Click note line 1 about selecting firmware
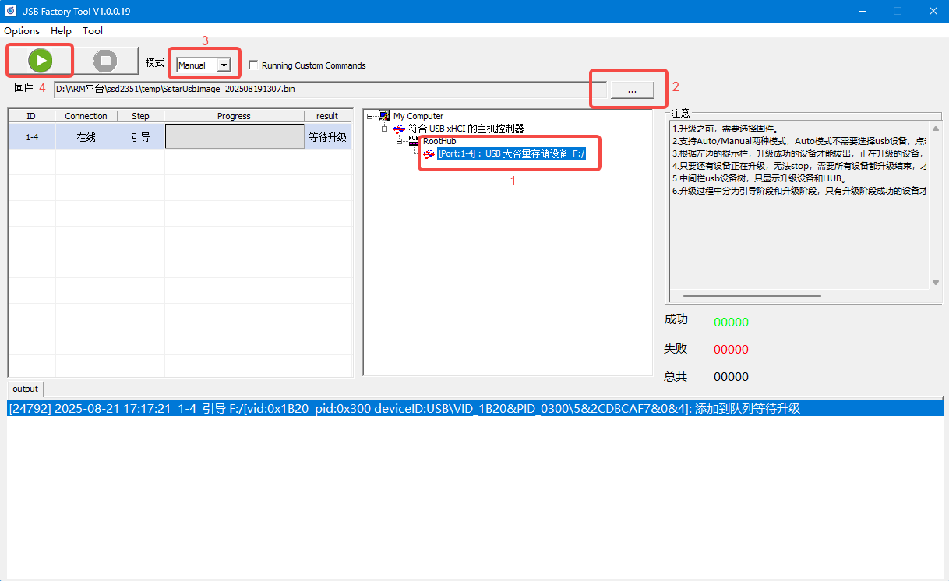Viewport: 949px width, 581px height. 725,129
